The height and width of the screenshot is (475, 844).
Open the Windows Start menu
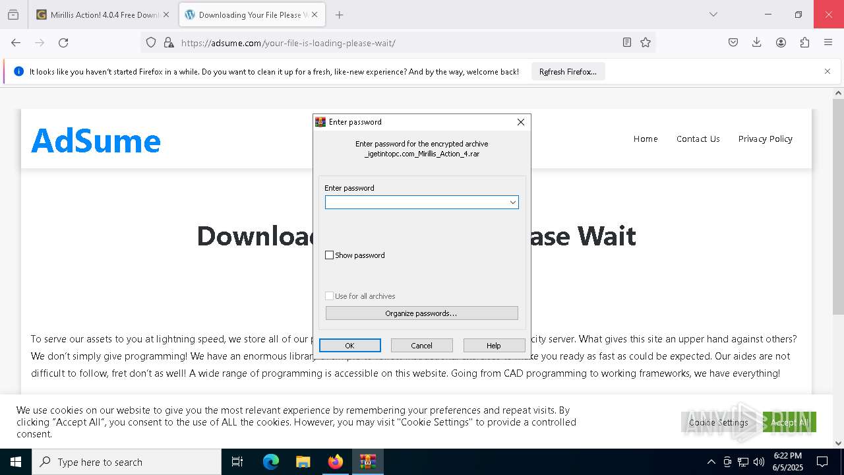[16, 462]
